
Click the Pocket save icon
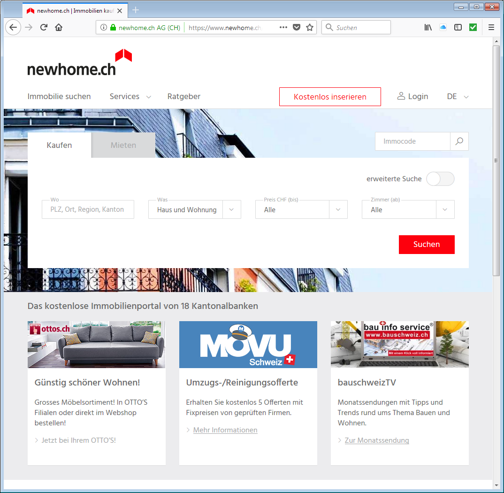297,28
